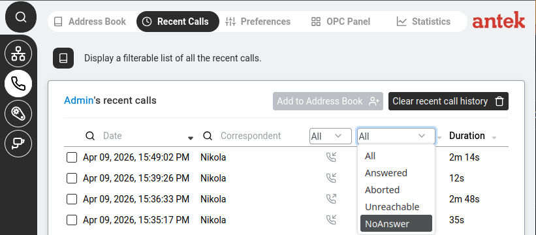
Task: Click date Apr 09, 2026, 15:36:33 PM
Action: click(x=136, y=199)
